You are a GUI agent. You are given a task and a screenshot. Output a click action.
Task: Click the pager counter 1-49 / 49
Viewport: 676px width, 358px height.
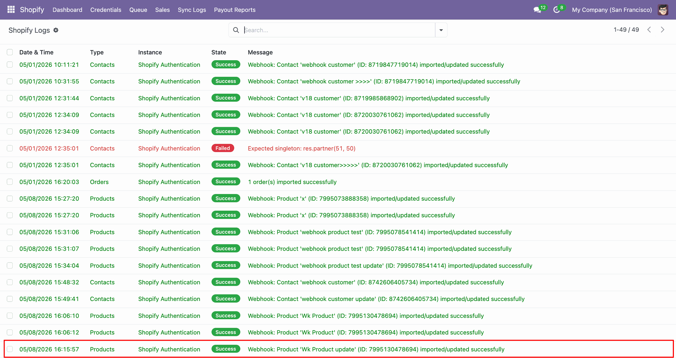626,30
